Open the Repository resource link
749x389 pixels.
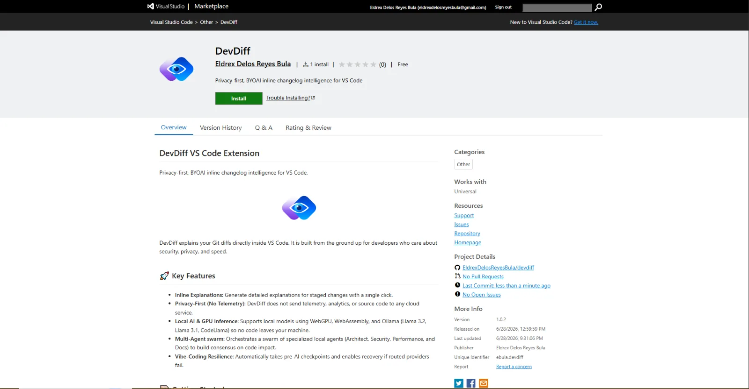click(467, 233)
